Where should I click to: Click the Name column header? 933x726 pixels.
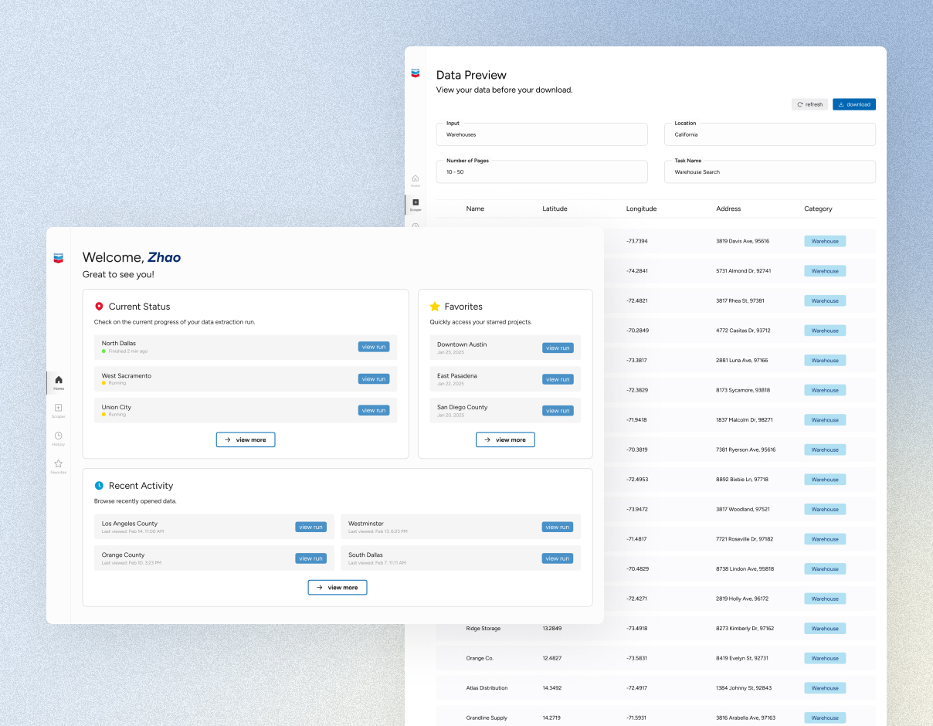click(475, 209)
